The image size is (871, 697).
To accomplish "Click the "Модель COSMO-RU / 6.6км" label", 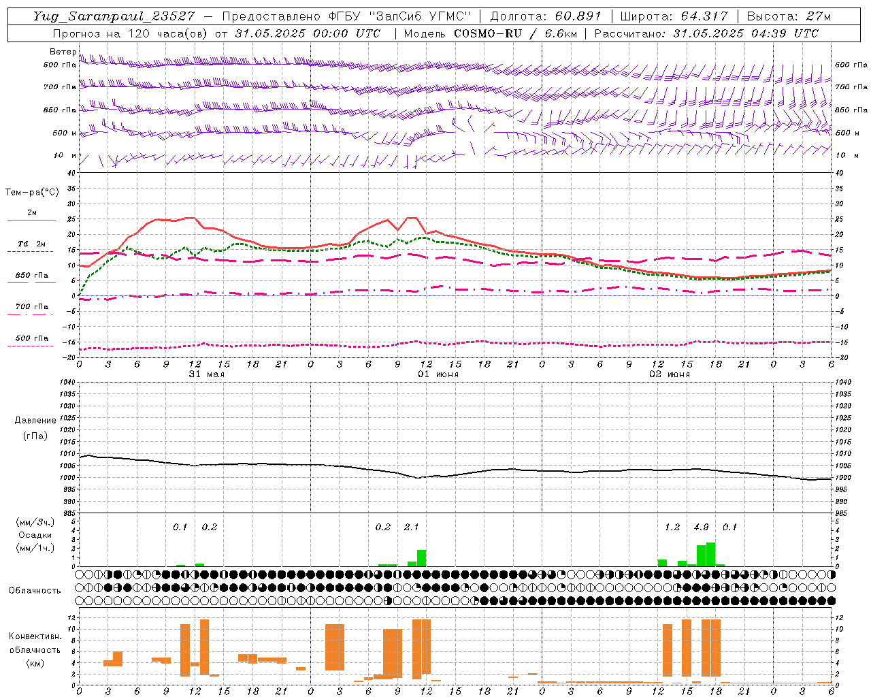I will click(x=490, y=33).
